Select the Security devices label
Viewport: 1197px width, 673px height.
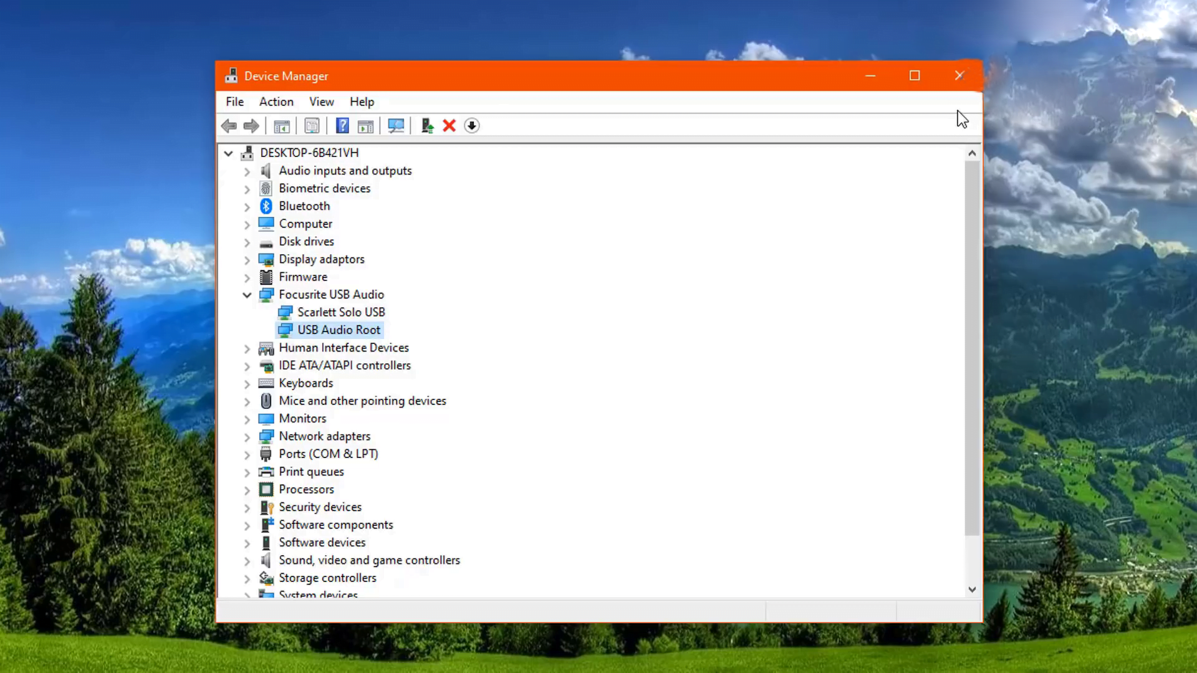click(320, 507)
